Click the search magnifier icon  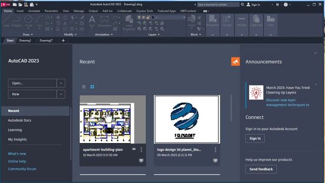242,5
